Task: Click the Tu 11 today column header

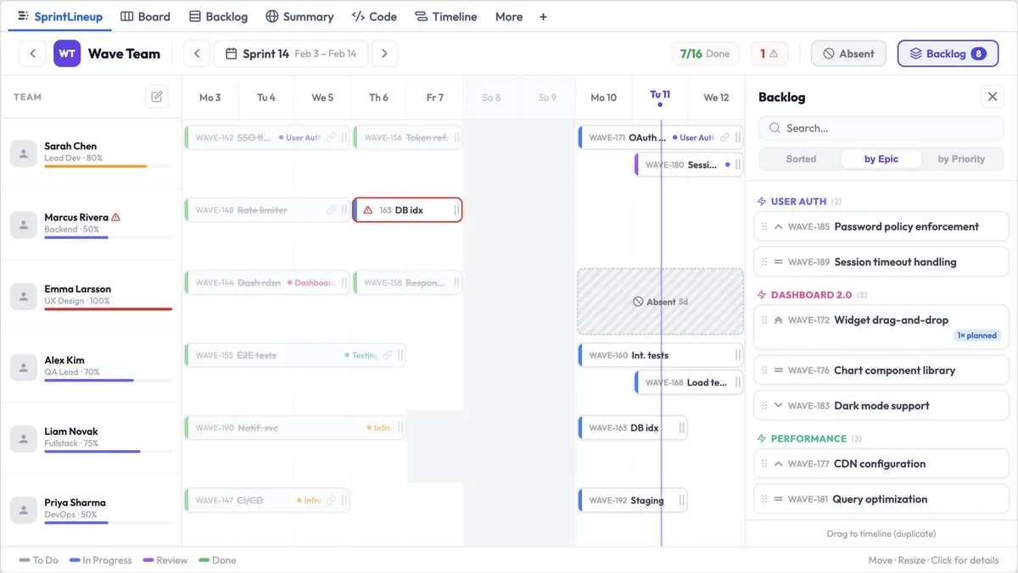Action: 660,97
